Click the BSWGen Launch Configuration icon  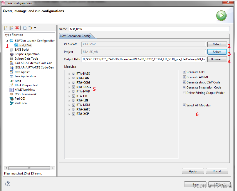[x=12, y=41]
